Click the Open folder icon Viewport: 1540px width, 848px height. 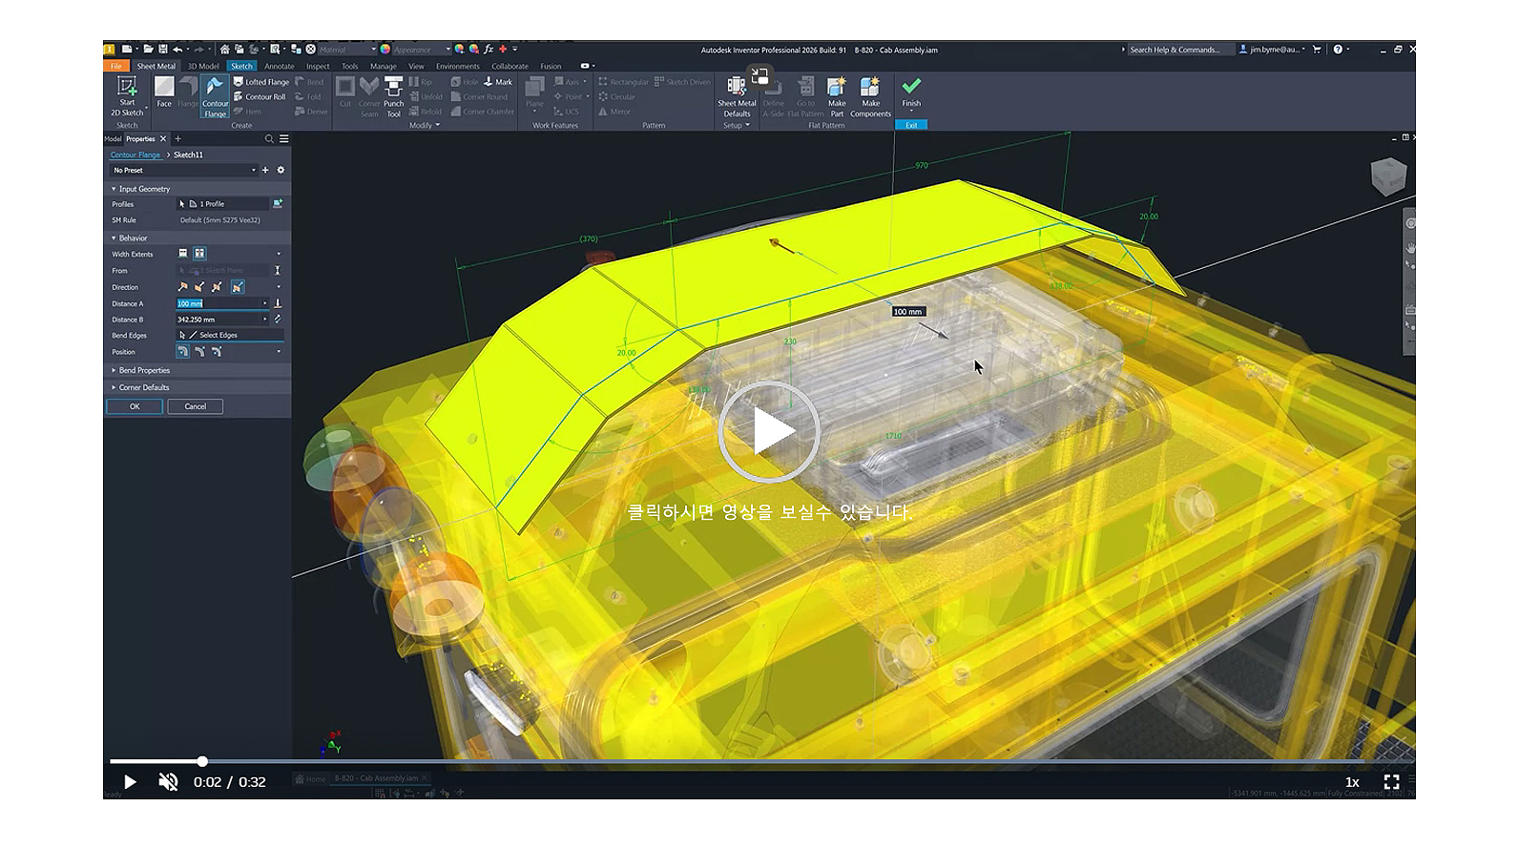pos(148,49)
